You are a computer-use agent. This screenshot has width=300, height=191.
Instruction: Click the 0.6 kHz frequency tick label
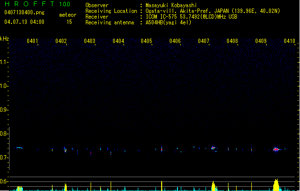point(4,181)
